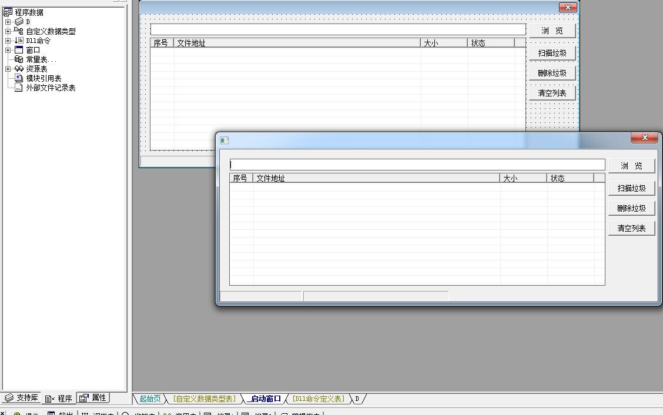This screenshot has height=415, width=663.
Task: Click the running window's title bar icon
Action: click(x=224, y=140)
